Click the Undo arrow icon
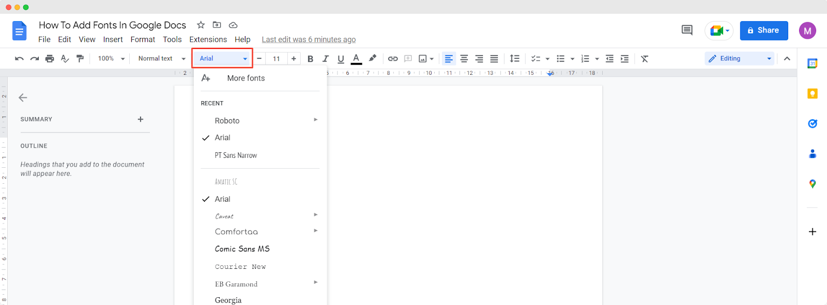Screen dimensions: 827x305 pos(19,59)
